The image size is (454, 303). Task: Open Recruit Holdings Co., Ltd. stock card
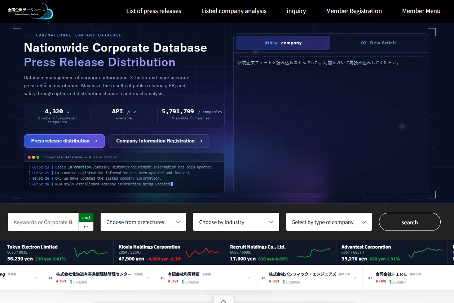point(280,252)
